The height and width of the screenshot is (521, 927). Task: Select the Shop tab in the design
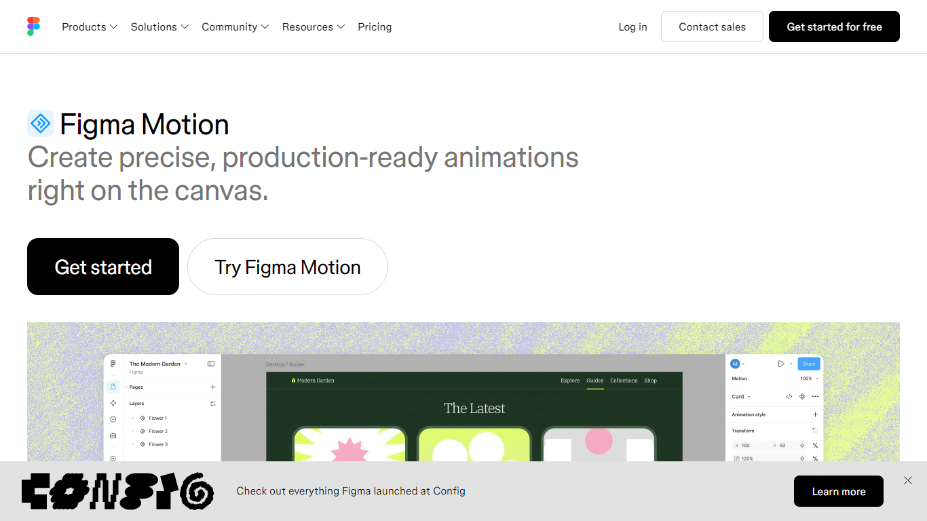pyautogui.click(x=650, y=381)
